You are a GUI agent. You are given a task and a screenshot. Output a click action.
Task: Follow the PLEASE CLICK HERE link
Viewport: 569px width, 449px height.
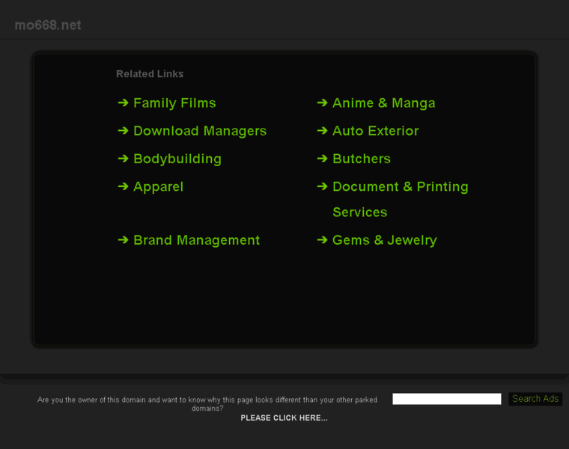(284, 418)
